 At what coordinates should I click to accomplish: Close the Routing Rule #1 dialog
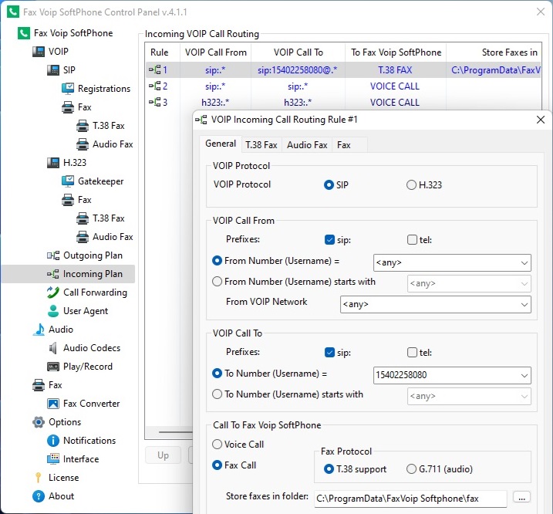click(541, 120)
